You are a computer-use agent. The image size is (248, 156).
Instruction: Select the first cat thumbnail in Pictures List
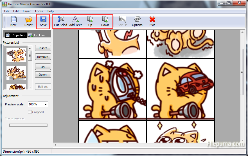(x=16, y=55)
